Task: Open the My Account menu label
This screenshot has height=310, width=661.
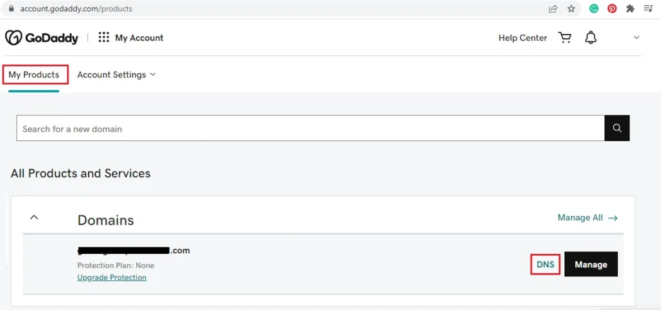Action: pyautogui.click(x=139, y=38)
